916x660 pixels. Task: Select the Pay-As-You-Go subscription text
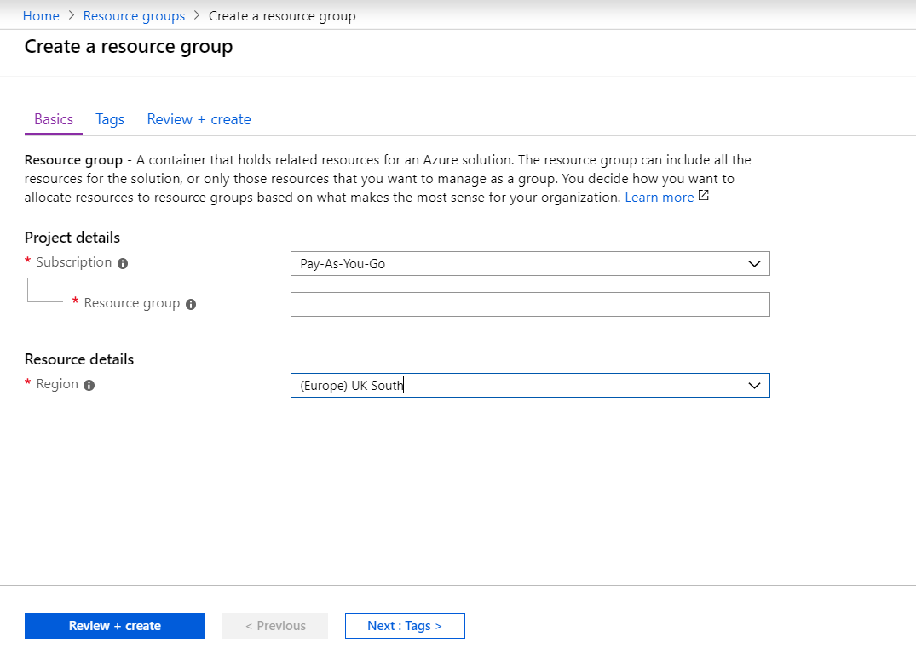pos(343,264)
